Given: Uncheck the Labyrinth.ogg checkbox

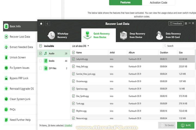Looking at the screenshot, I should 73,59.
